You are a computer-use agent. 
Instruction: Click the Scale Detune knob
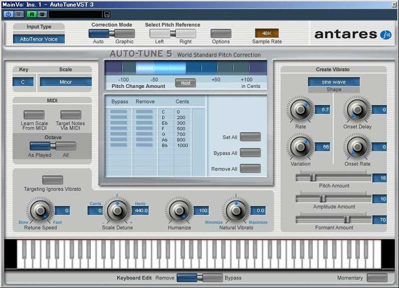click(117, 210)
